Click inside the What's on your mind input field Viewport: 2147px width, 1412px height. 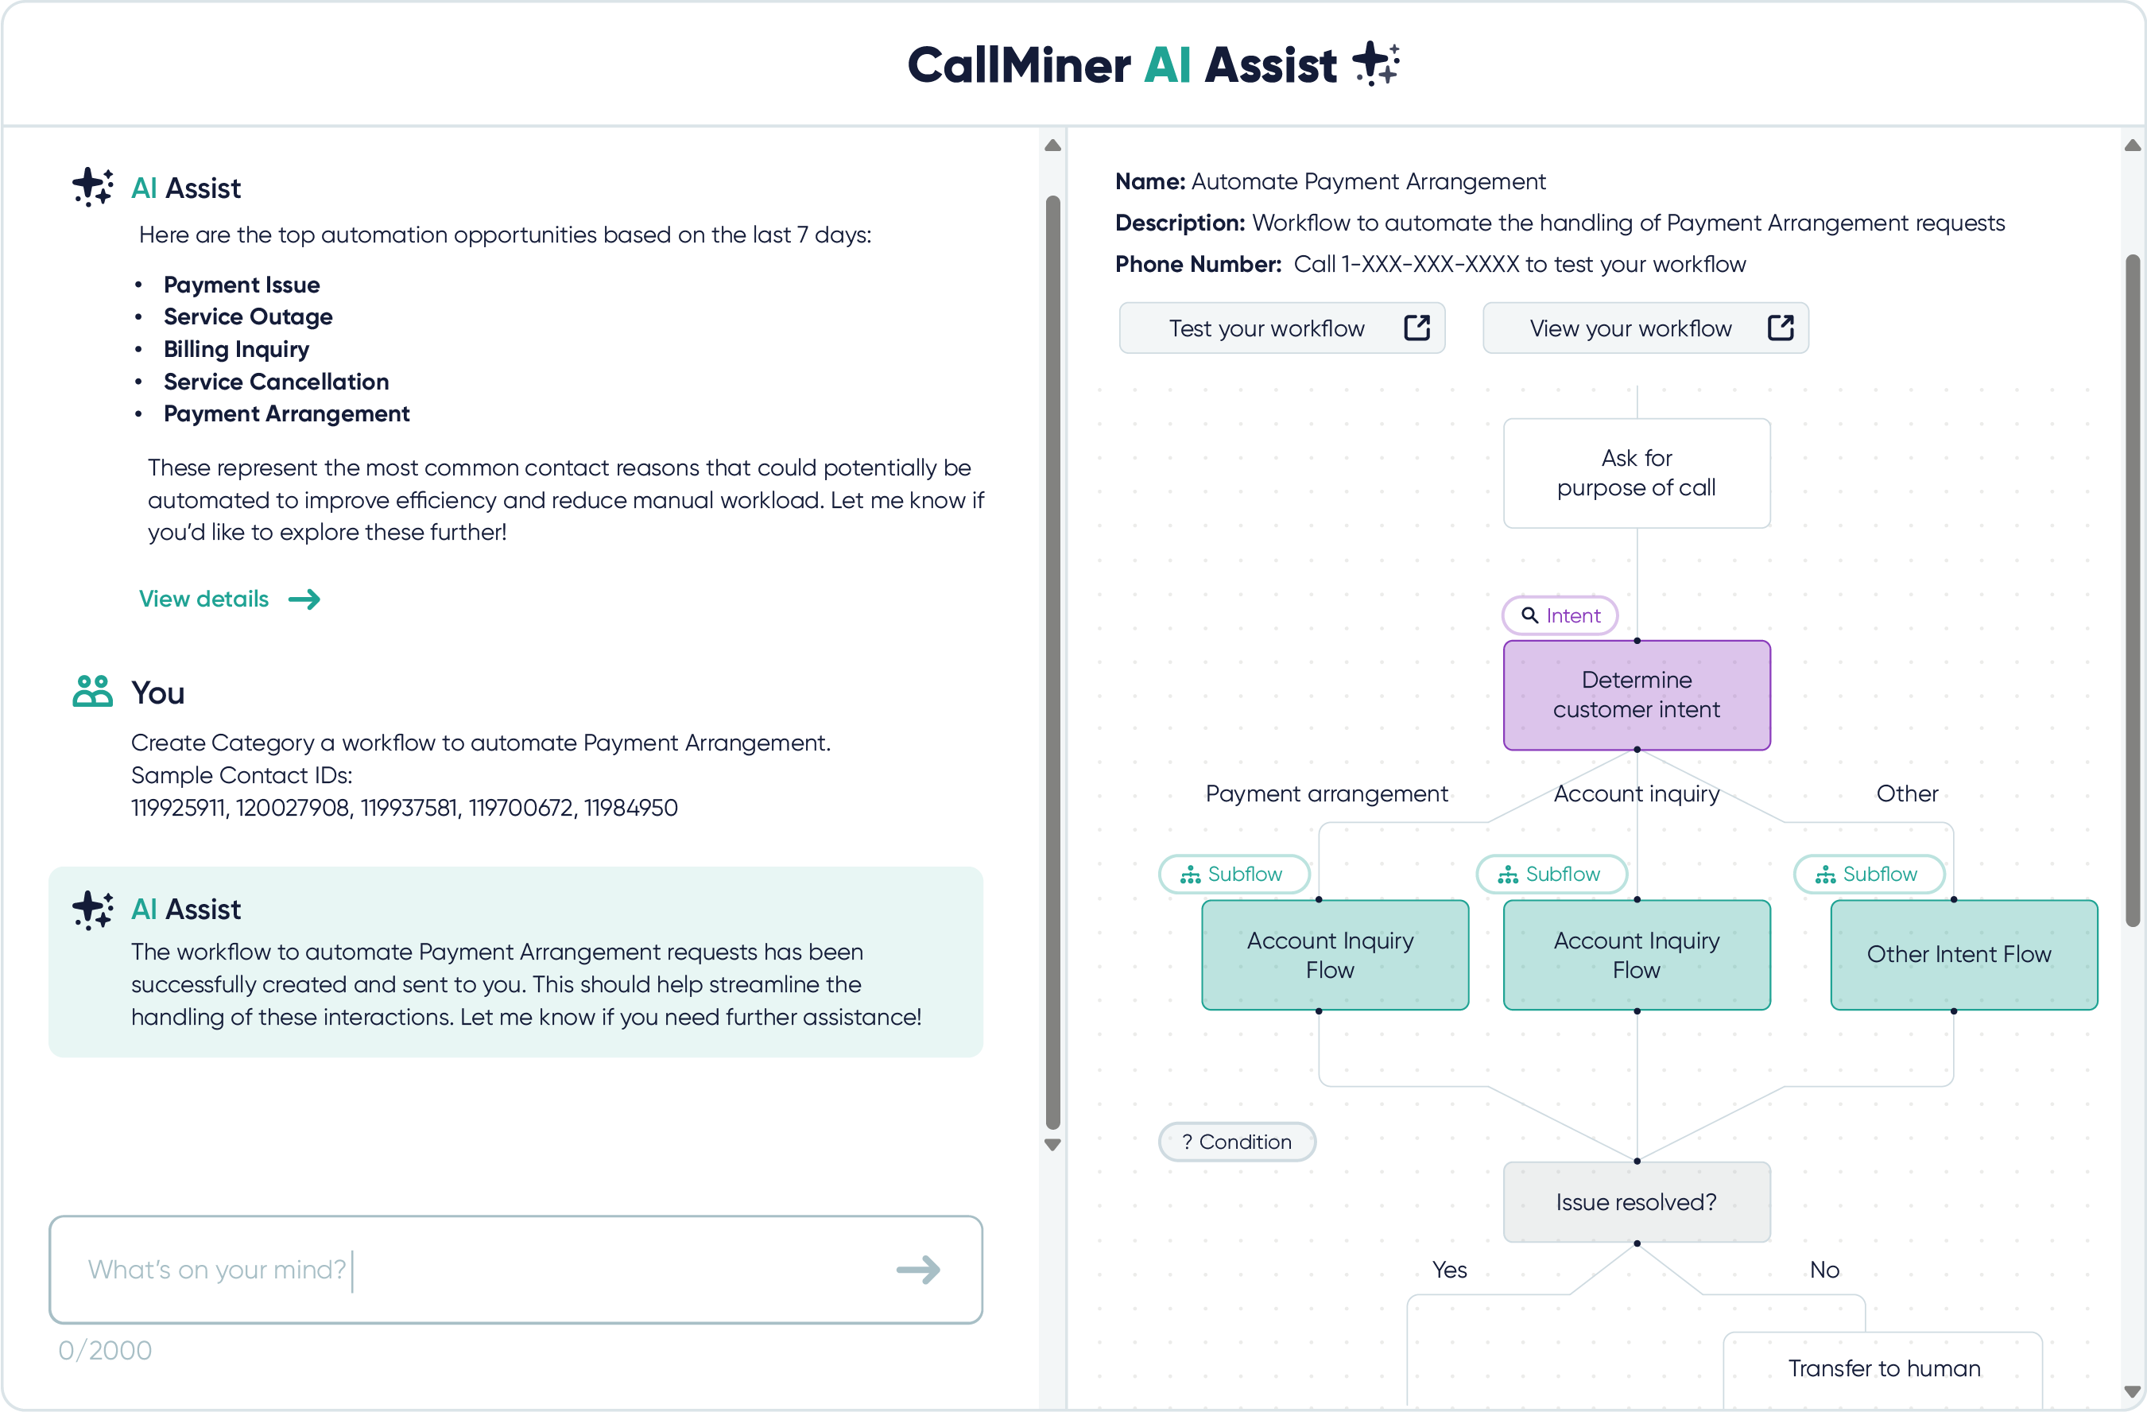tap(451, 1270)
